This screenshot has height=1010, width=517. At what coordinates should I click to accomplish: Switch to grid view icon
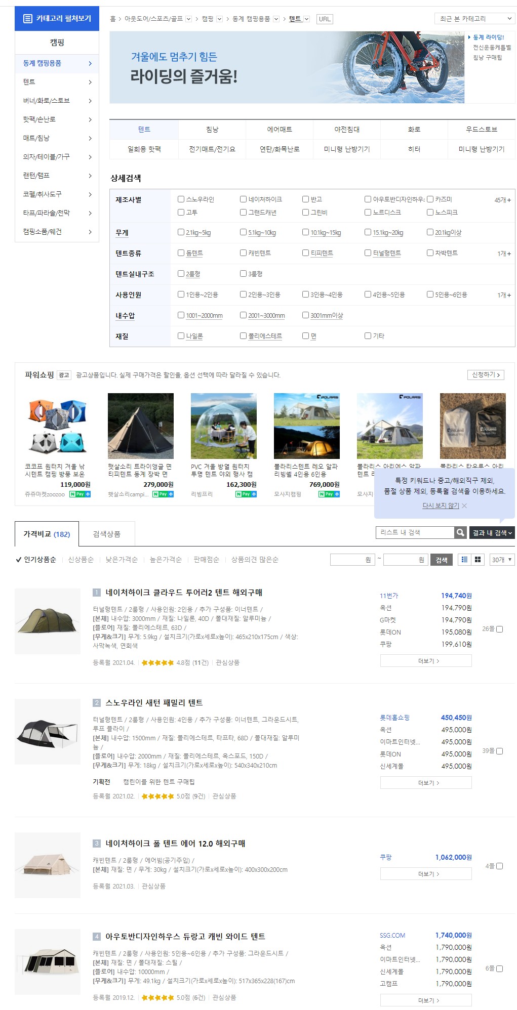point(477,559)
